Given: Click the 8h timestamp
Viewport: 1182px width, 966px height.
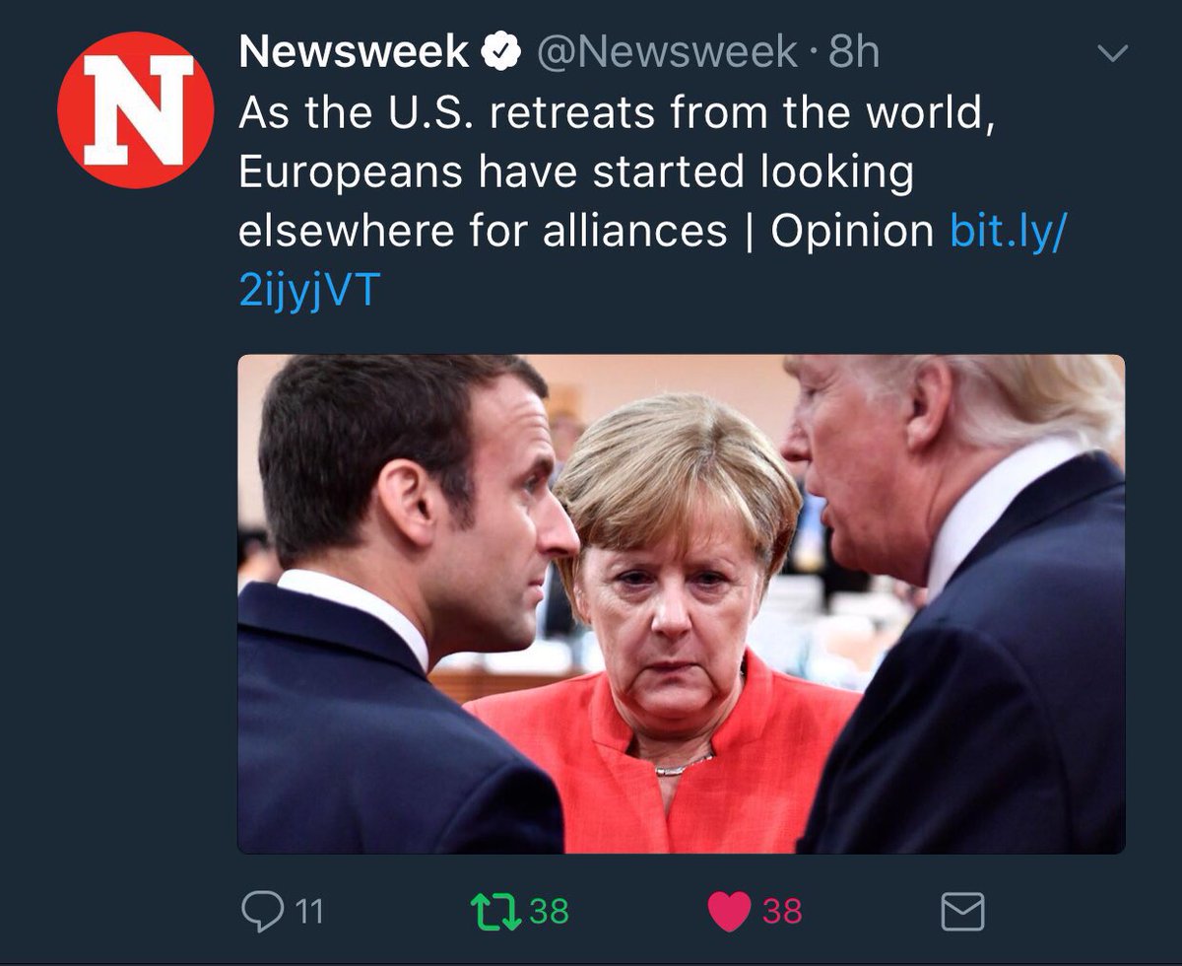Looking at the screenshot, I should pyautogui.click(x=853, y=52).
